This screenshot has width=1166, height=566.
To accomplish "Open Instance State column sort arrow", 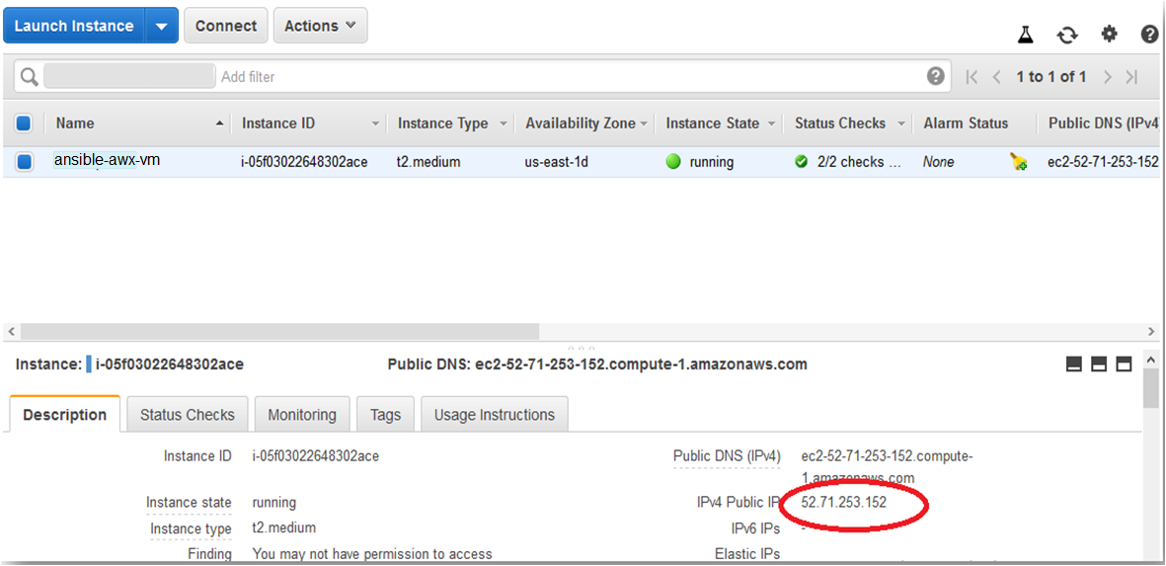I will pyautogui.click(x=771, y=124).
